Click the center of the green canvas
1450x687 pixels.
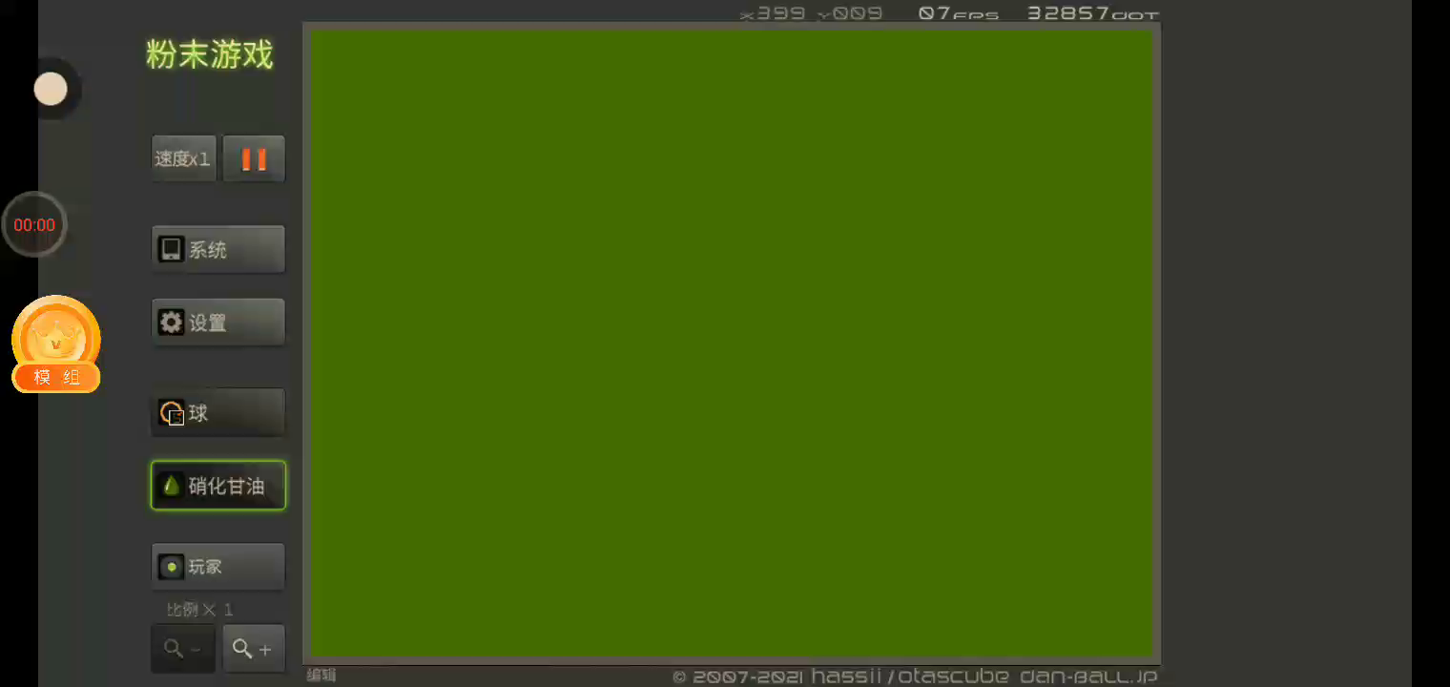pos(732,343)
